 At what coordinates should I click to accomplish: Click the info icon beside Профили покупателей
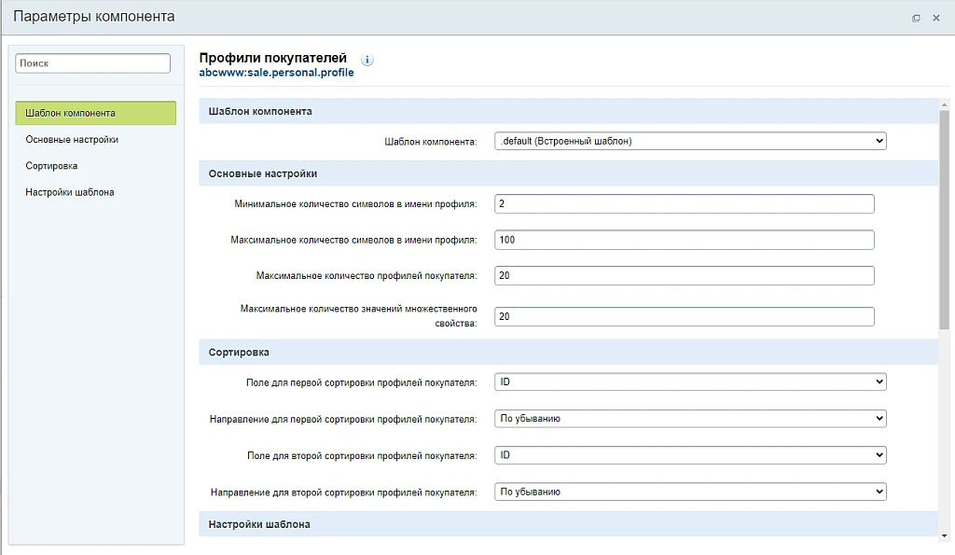coord(367,60)
